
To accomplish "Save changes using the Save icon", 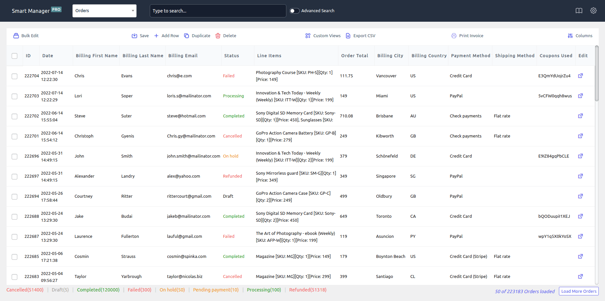I will tap(140, 36).
